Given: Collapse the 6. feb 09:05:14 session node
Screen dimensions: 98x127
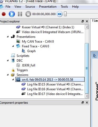Looking at the screenshot, I should (x=13, y=79).
